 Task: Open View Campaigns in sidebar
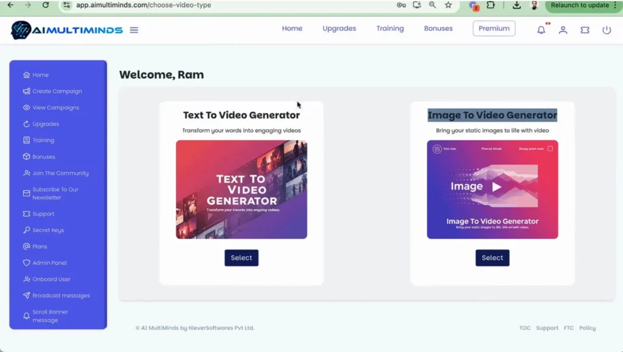[55, 107]
